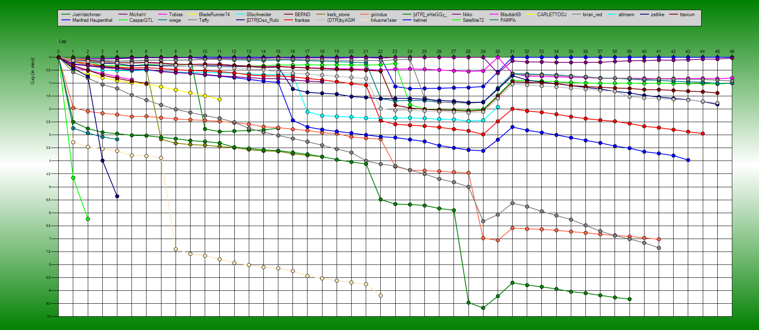Click blue line's final point at lap 43
Viewport: 759px width, 330px height.
(688, 160)
